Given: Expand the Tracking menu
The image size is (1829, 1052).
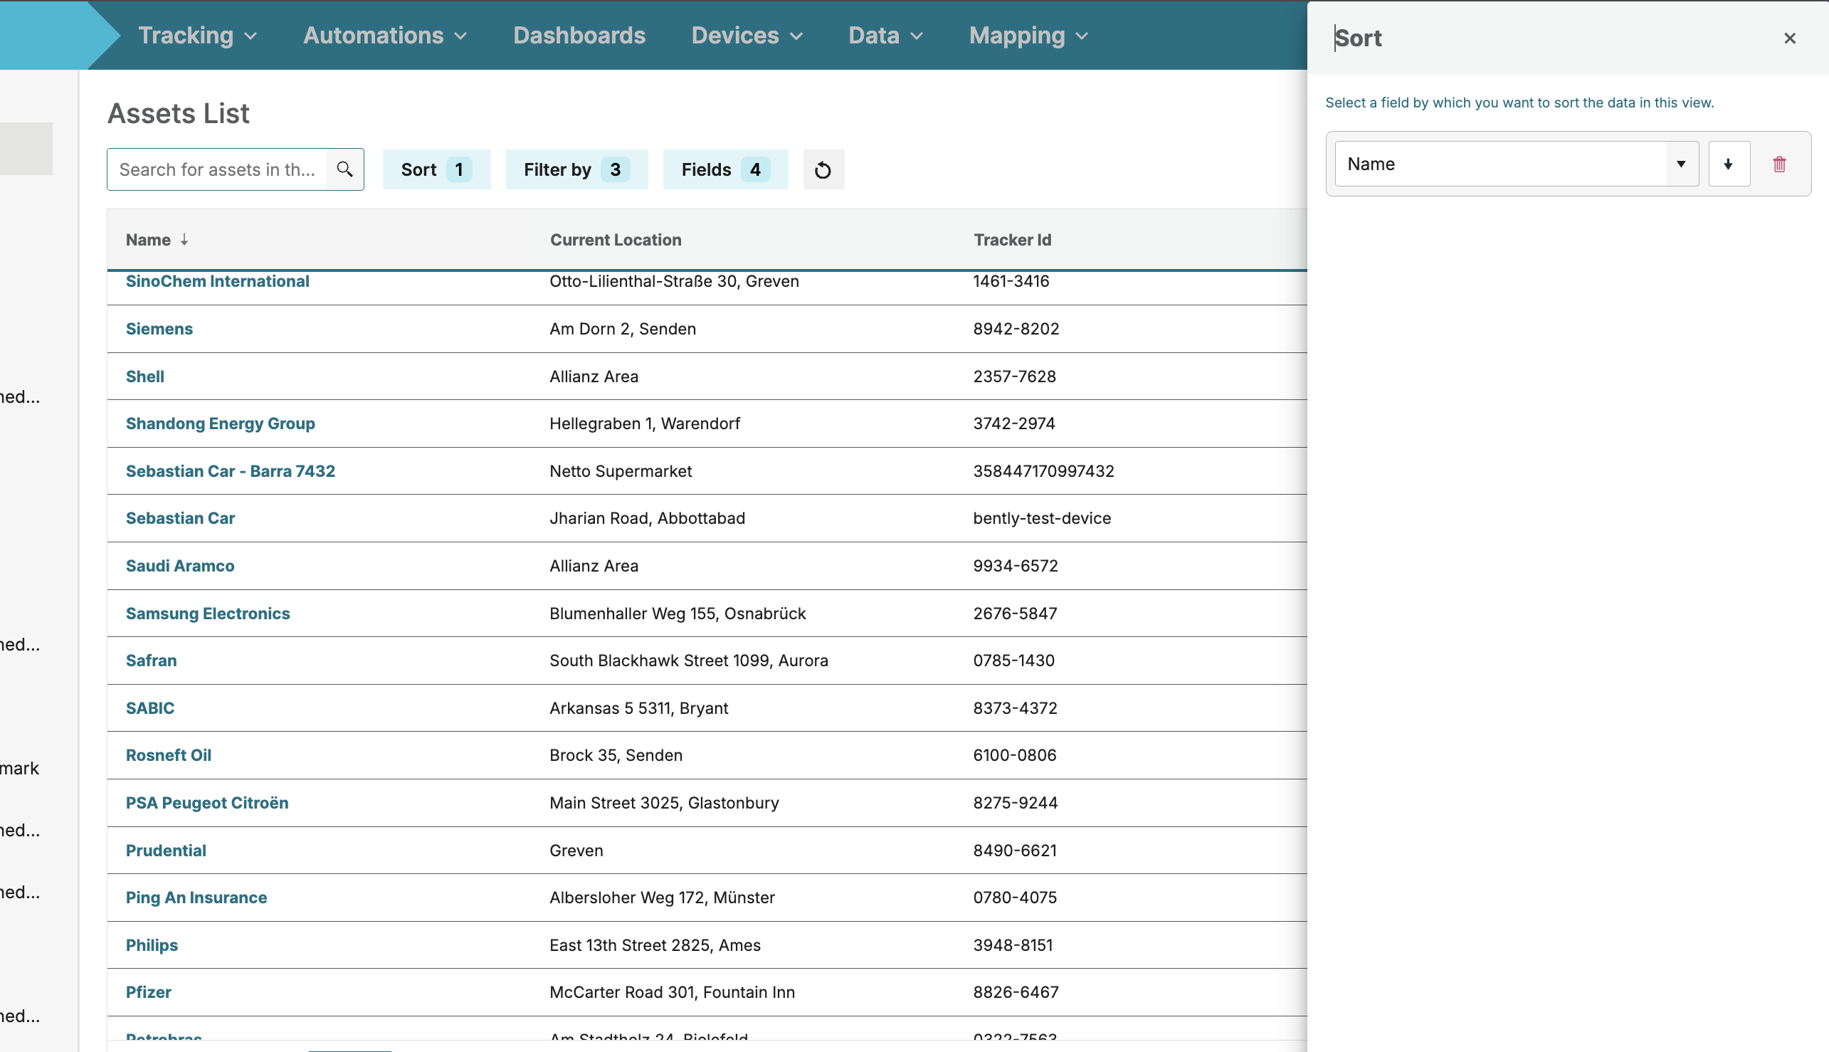Looking at the screenshot, I should click(x=197, y=36).
